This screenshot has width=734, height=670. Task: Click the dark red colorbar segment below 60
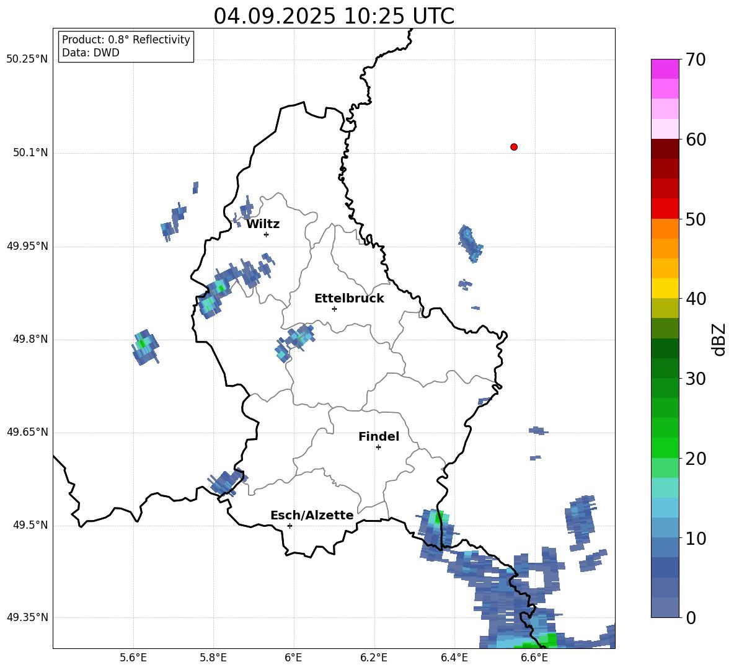click(x=665, y=149)
